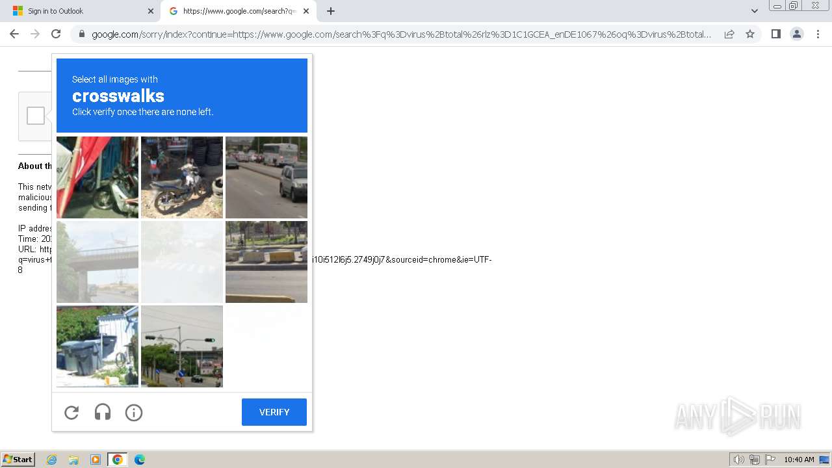Viewport: 832px width, 468px height.
Task: Launch Microsoft Edge from taskbar
Action: click(x=140, y=460)
